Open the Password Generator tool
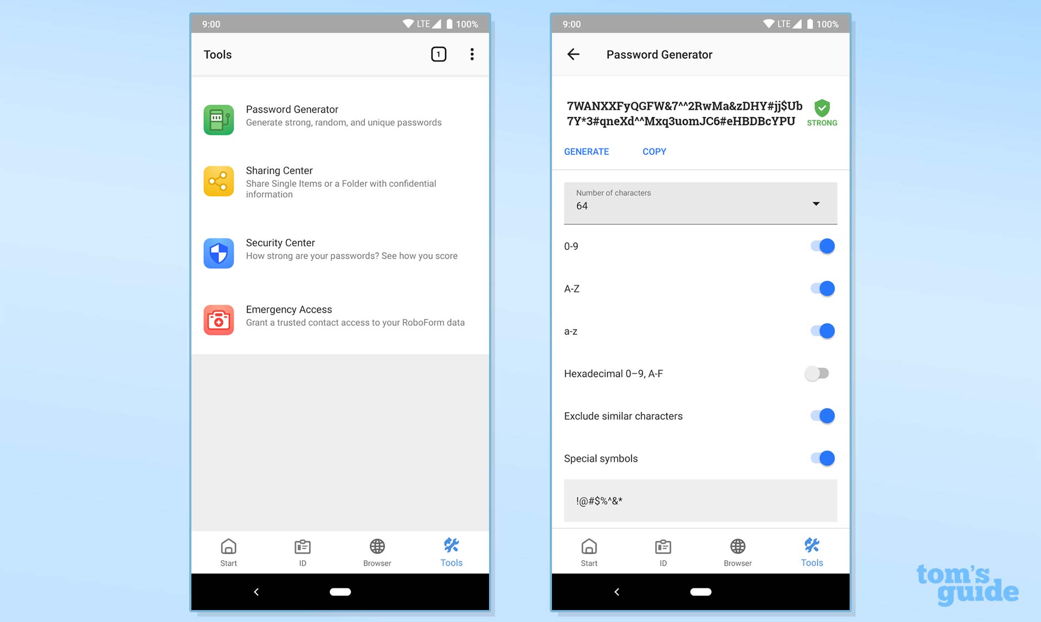 (340, 115)
